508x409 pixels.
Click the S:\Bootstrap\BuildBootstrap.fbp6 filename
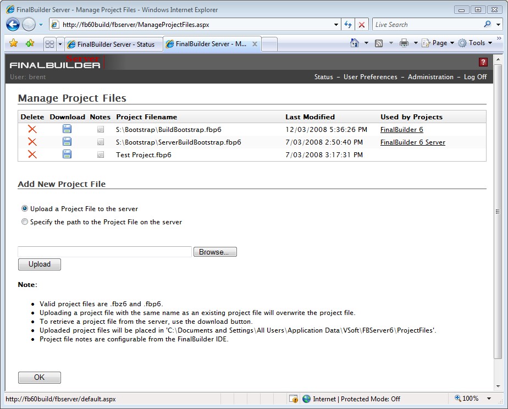tap(169, 130)
